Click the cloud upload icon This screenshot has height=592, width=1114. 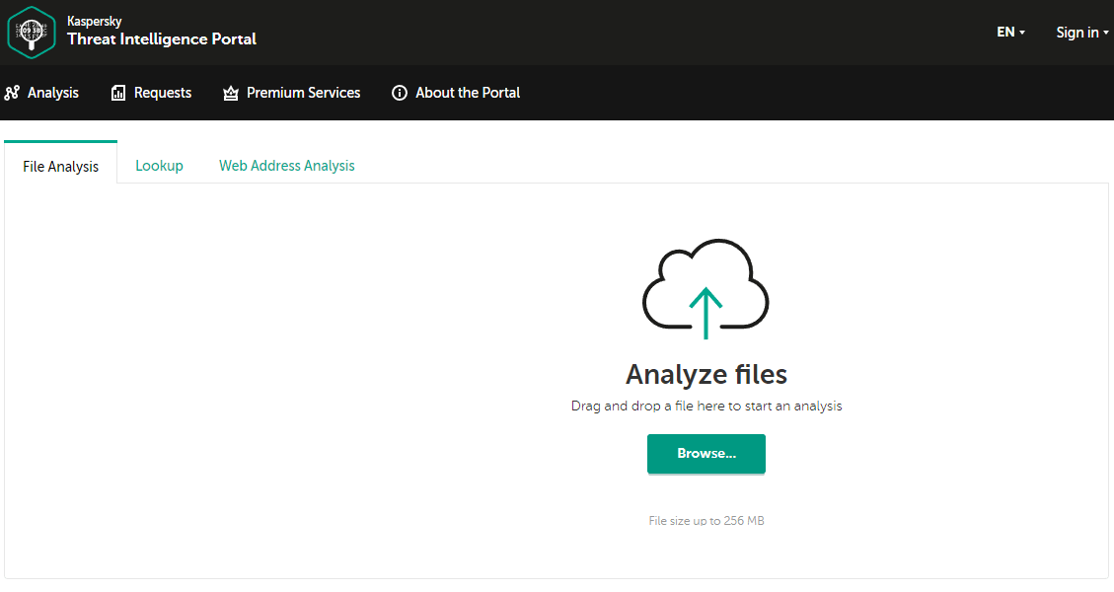pyautogui.click(x=706, y=288)
